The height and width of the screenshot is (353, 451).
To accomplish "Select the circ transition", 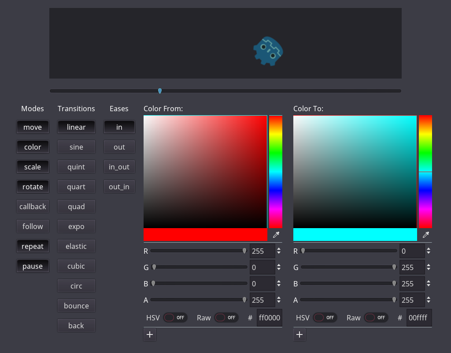I will 76,286.
